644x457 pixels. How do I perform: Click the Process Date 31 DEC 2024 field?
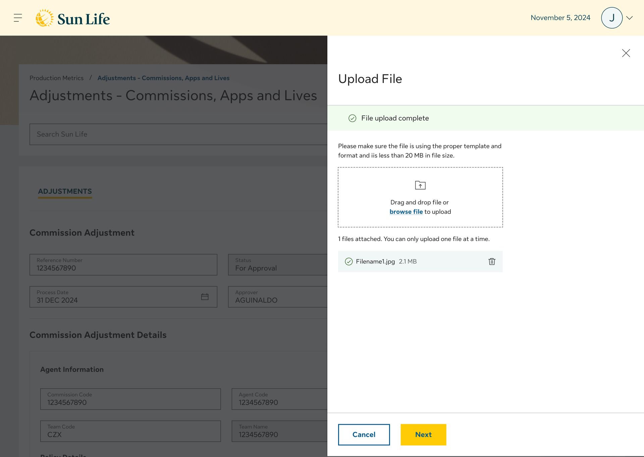[x=123, y=297]
